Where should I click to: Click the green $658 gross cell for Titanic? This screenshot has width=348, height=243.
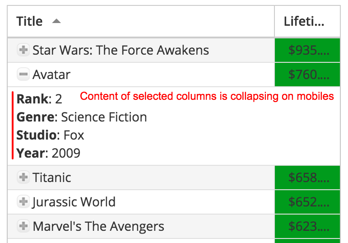307,178
